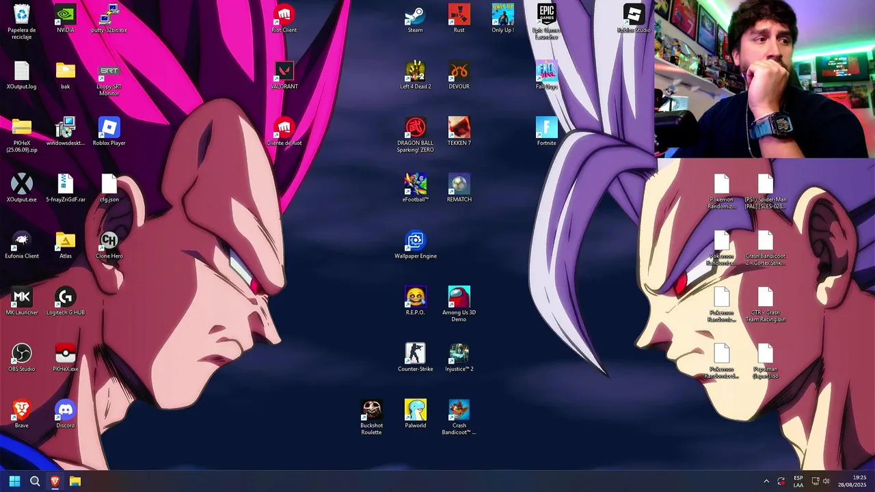
Task: Open File Explorer from the taskbar
Action: pos(75,481)
